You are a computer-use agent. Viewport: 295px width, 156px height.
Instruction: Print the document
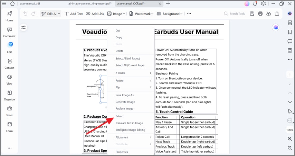260,13
